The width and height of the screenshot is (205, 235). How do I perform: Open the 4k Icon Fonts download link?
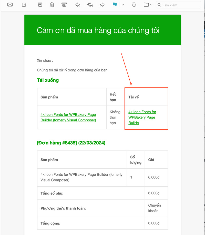pos(142,117)
